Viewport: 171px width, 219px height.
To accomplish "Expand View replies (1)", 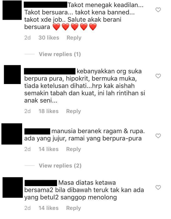I will [60, 54].
